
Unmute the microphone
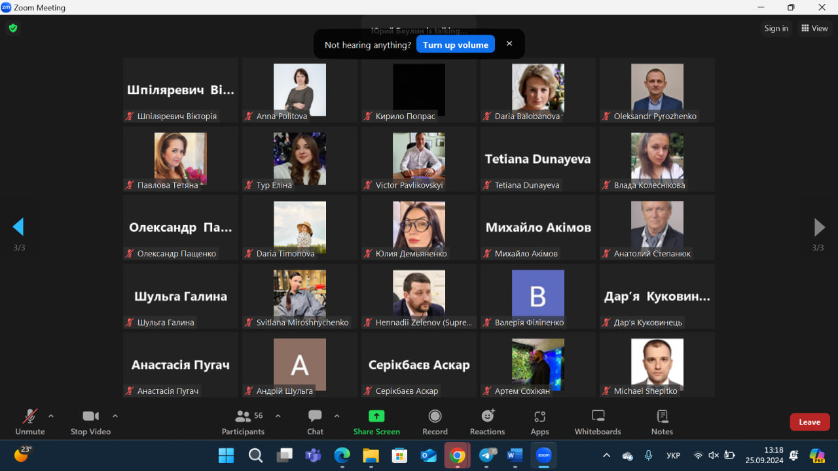[x=30, y=421]
